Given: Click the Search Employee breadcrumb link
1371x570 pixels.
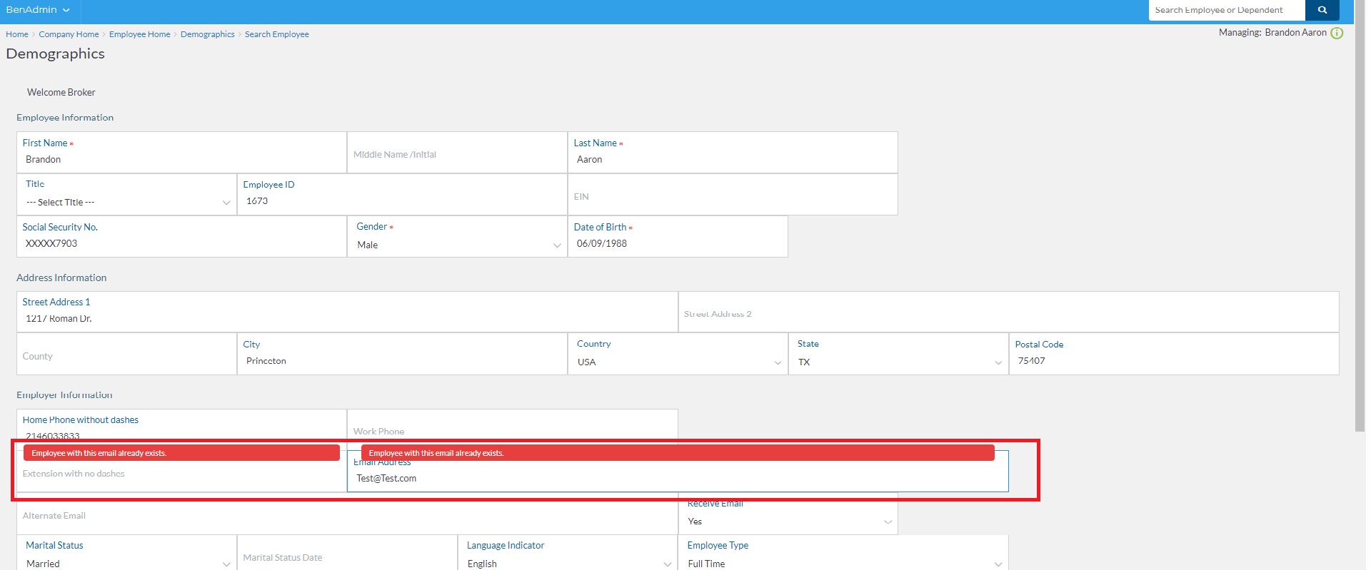Looking at the screenshot, I should coord(276,34).
